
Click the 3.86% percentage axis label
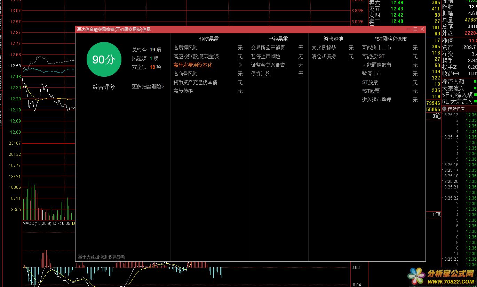[357, 11]
